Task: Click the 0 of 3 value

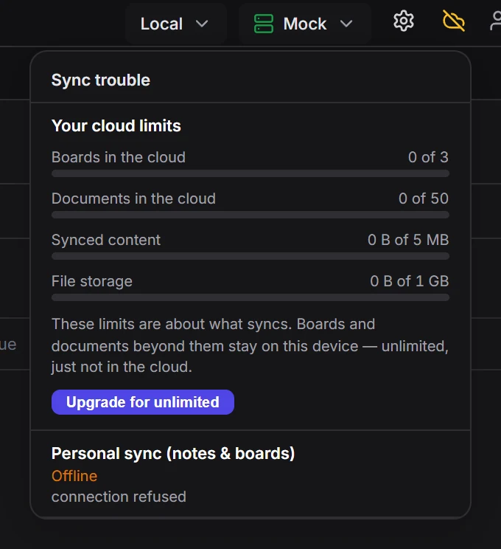Action: click(x=428, y=157)
